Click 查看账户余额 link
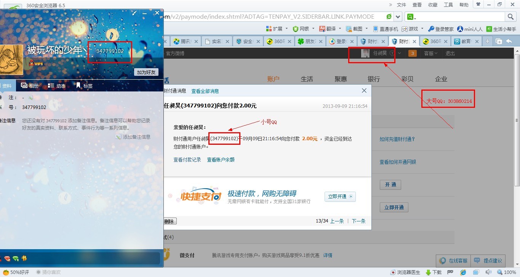Screen dimensions: 520x277 (221, 160)
